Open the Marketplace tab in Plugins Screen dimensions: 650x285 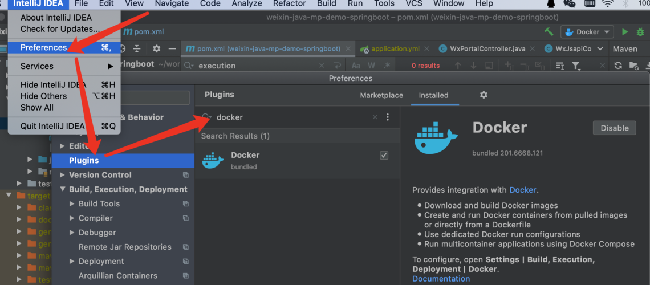point(381,95)
